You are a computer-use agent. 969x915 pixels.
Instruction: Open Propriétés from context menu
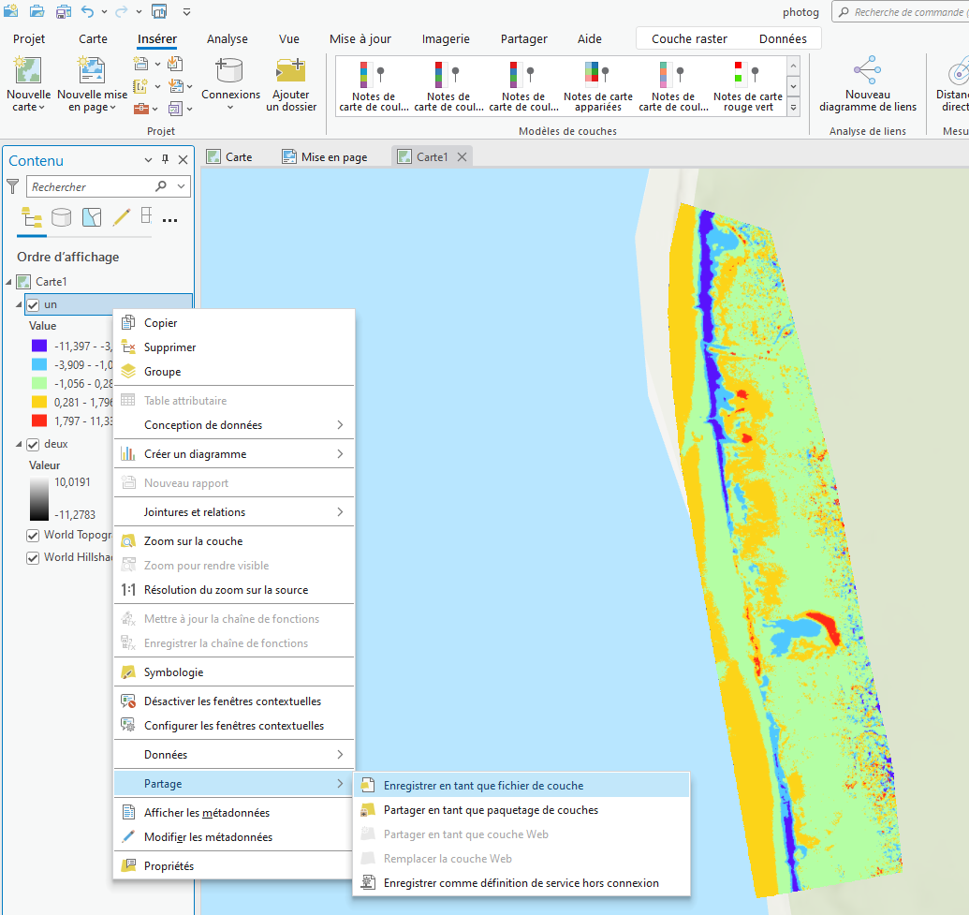coord(169,866)
